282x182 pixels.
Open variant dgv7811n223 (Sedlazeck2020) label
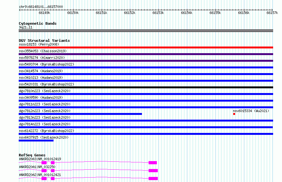click(x=45, y=104)
